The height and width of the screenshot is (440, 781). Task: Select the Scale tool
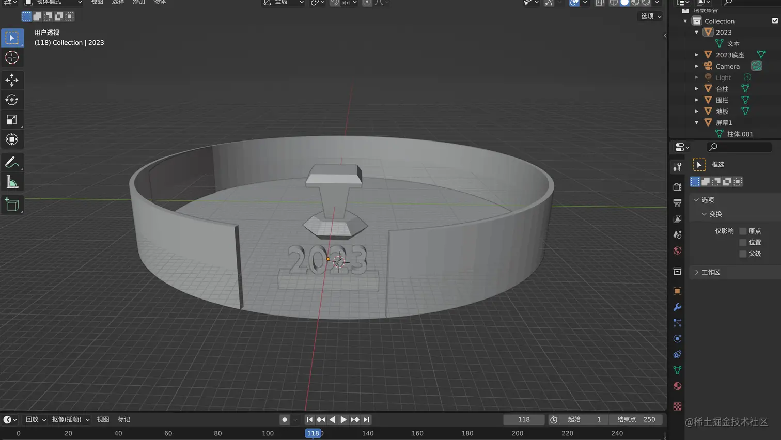click(12, 120)
